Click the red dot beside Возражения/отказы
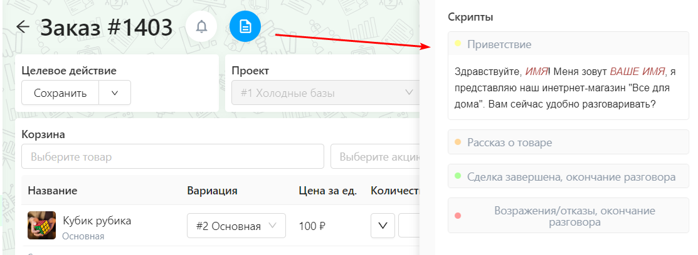Screen dimensions: 698x255 (x=458, y=216)
